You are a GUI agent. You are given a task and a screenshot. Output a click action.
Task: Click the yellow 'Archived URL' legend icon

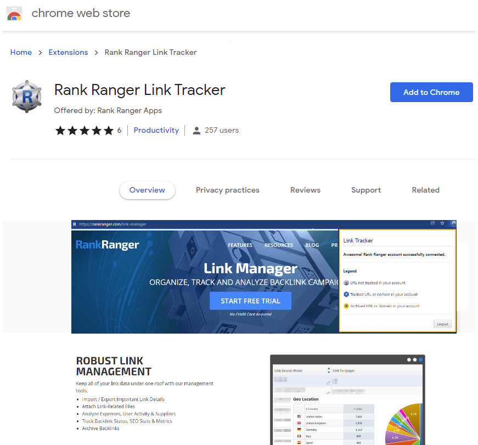(346, 306)
